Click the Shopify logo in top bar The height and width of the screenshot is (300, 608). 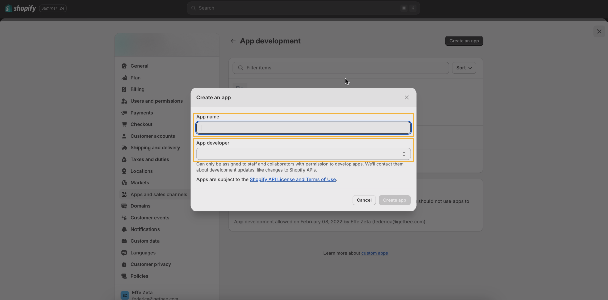pos(20,8)
